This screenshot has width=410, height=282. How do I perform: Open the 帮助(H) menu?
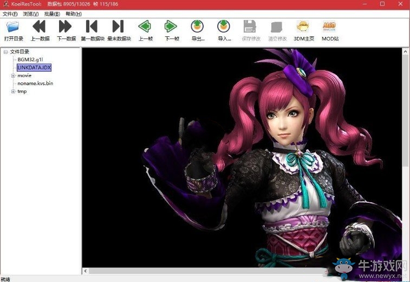(x=74, y=14)
